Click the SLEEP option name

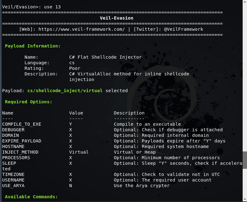pyautogui.click(x=9, y=163)
